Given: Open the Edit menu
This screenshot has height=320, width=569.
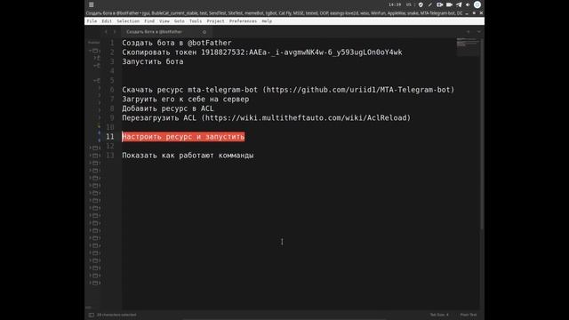Looking at the screenshot, I should (x=107, y=21).
